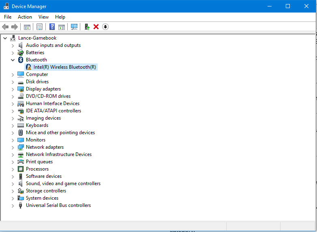This screenshot has width=317, height=232.
Task: Click the Device Manager title bar icon
Action: coord(6,6)
